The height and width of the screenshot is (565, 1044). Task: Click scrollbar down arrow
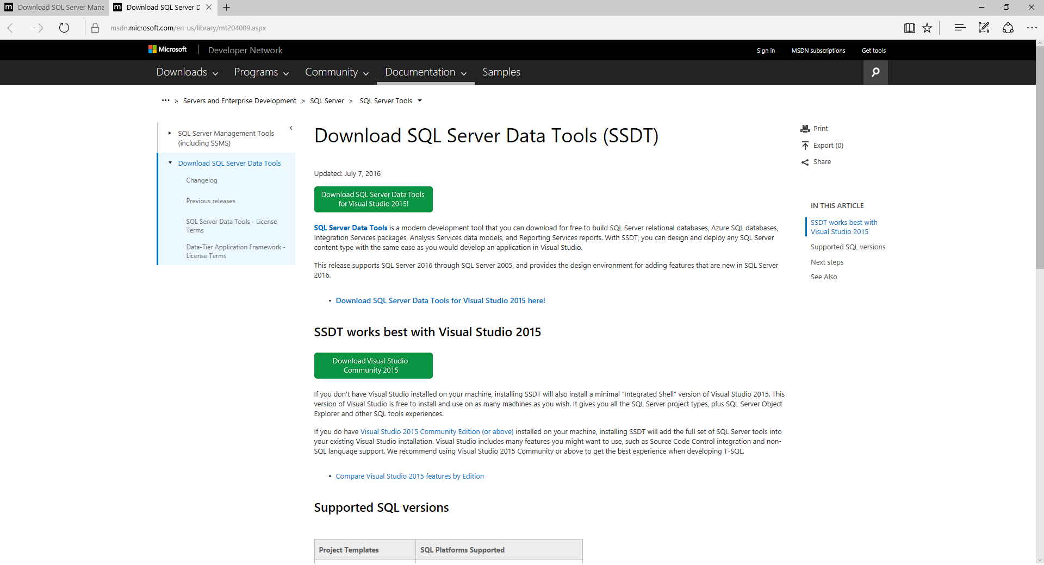1040,560
